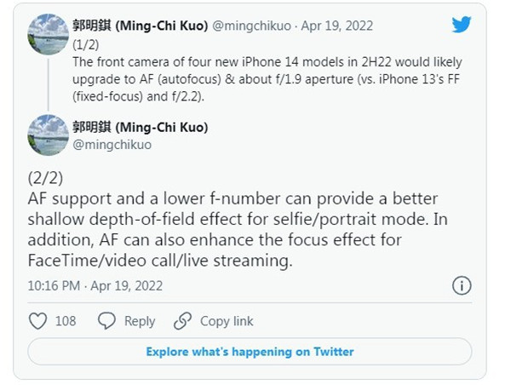511x385 pixels.
Task: Click the Reply speech bubble icon
Action: (x=106, y=321)
